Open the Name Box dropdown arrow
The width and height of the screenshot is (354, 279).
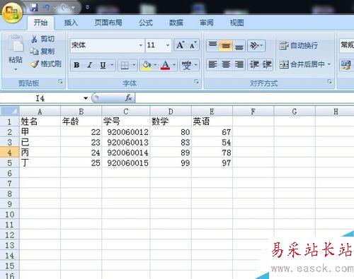[86, 98]
